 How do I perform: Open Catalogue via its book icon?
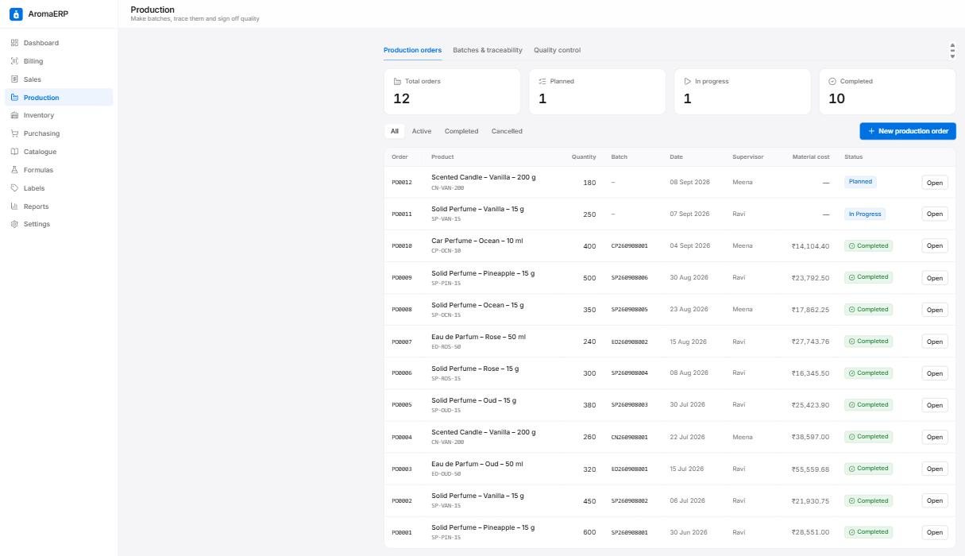tap(14, 152)
